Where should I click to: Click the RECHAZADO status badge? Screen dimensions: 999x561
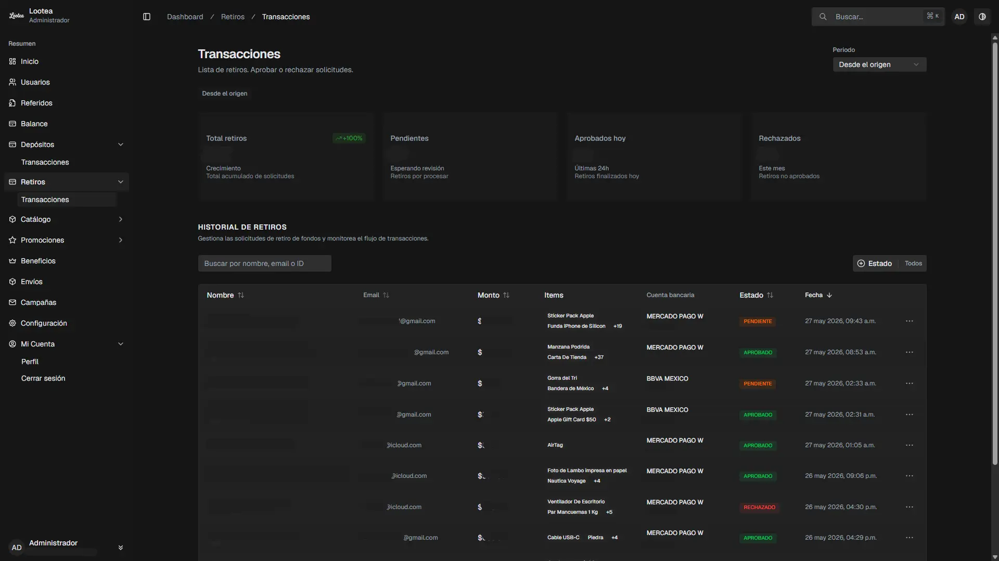pyautogui.click(x=759, y=507)
